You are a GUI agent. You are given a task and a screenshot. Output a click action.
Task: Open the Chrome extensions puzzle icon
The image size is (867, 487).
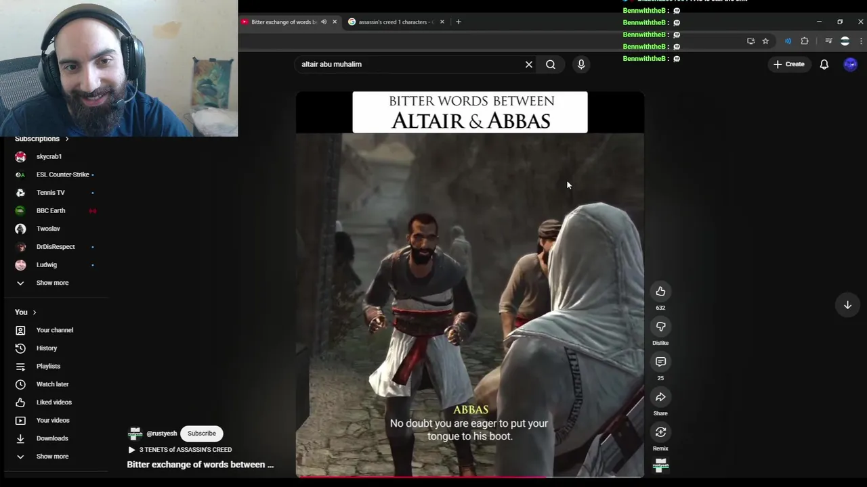[805, 41]
